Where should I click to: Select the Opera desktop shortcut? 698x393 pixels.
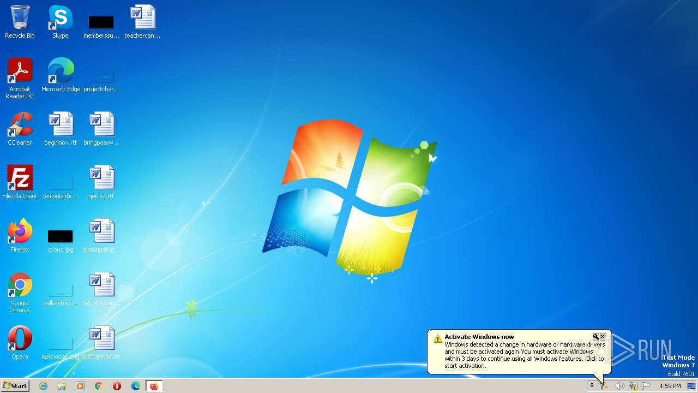tap(20, 343)
